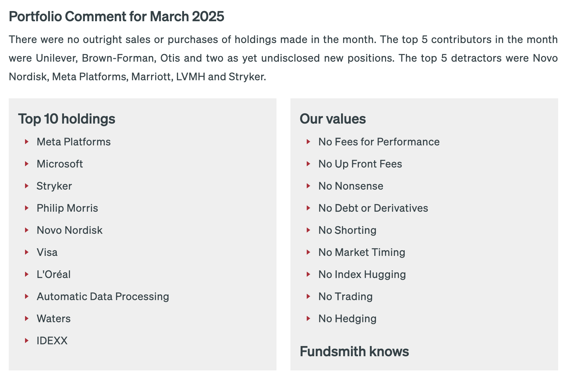Screen dimensions: 564x385
Task: Click the arrow beside No Fees for Performance
Action: pos(308,142)
